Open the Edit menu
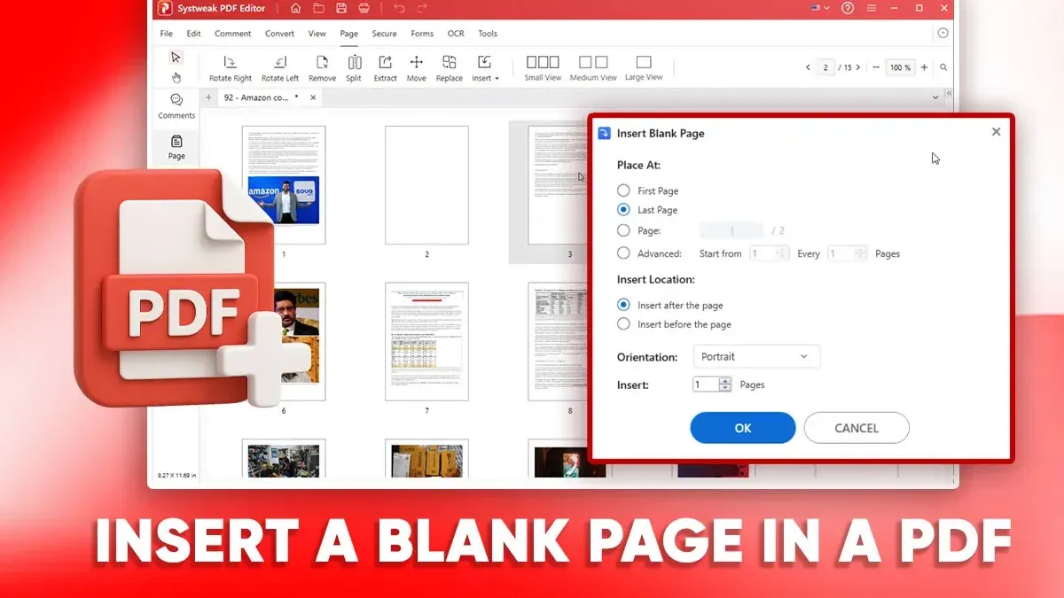The width and height of the screenshot is (1064, 598). [193, 34]
